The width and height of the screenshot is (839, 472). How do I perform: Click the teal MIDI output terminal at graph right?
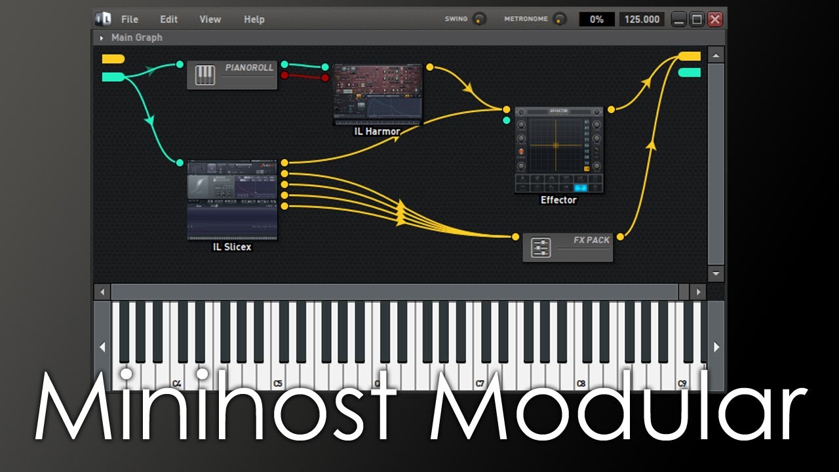tap(690, 73)
